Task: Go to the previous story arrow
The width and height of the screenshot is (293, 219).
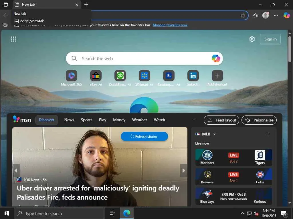Action: tap(16, 171)
